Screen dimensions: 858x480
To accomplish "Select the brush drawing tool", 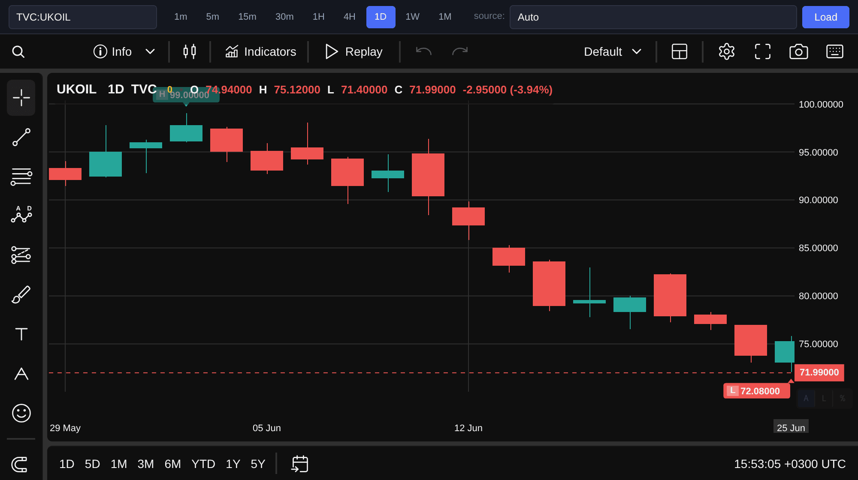I will coord(21,294).
